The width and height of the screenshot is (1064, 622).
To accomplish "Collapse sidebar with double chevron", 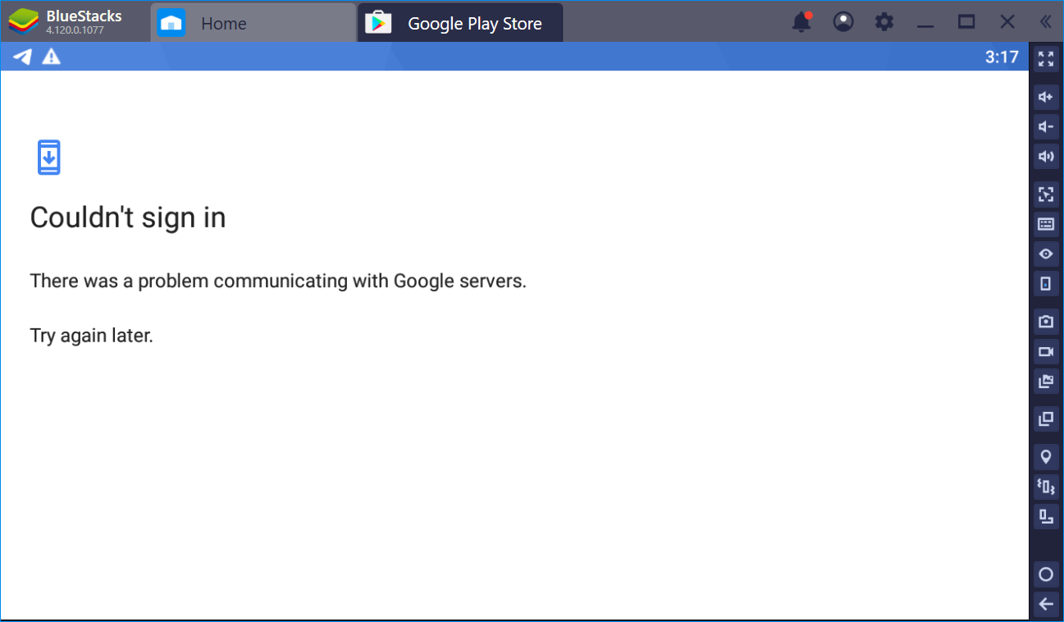I will pos(1046,22).
